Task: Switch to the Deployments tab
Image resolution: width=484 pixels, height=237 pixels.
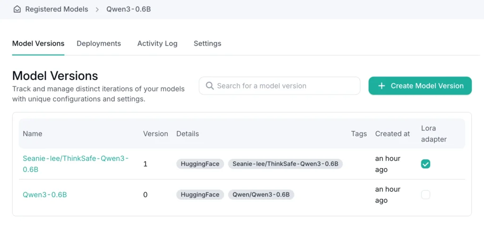Action: point(99,43)
